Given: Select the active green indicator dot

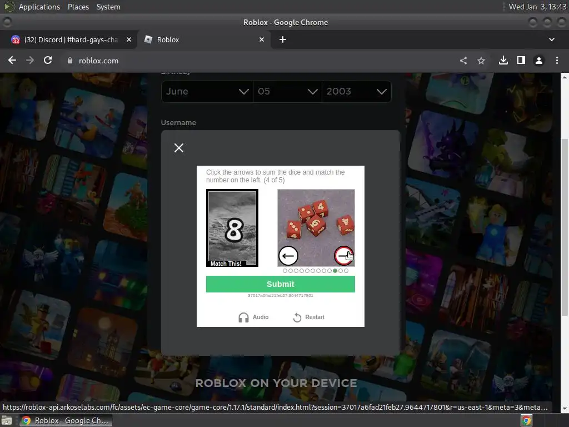Looking at the screenshot, I should [335, 271].
